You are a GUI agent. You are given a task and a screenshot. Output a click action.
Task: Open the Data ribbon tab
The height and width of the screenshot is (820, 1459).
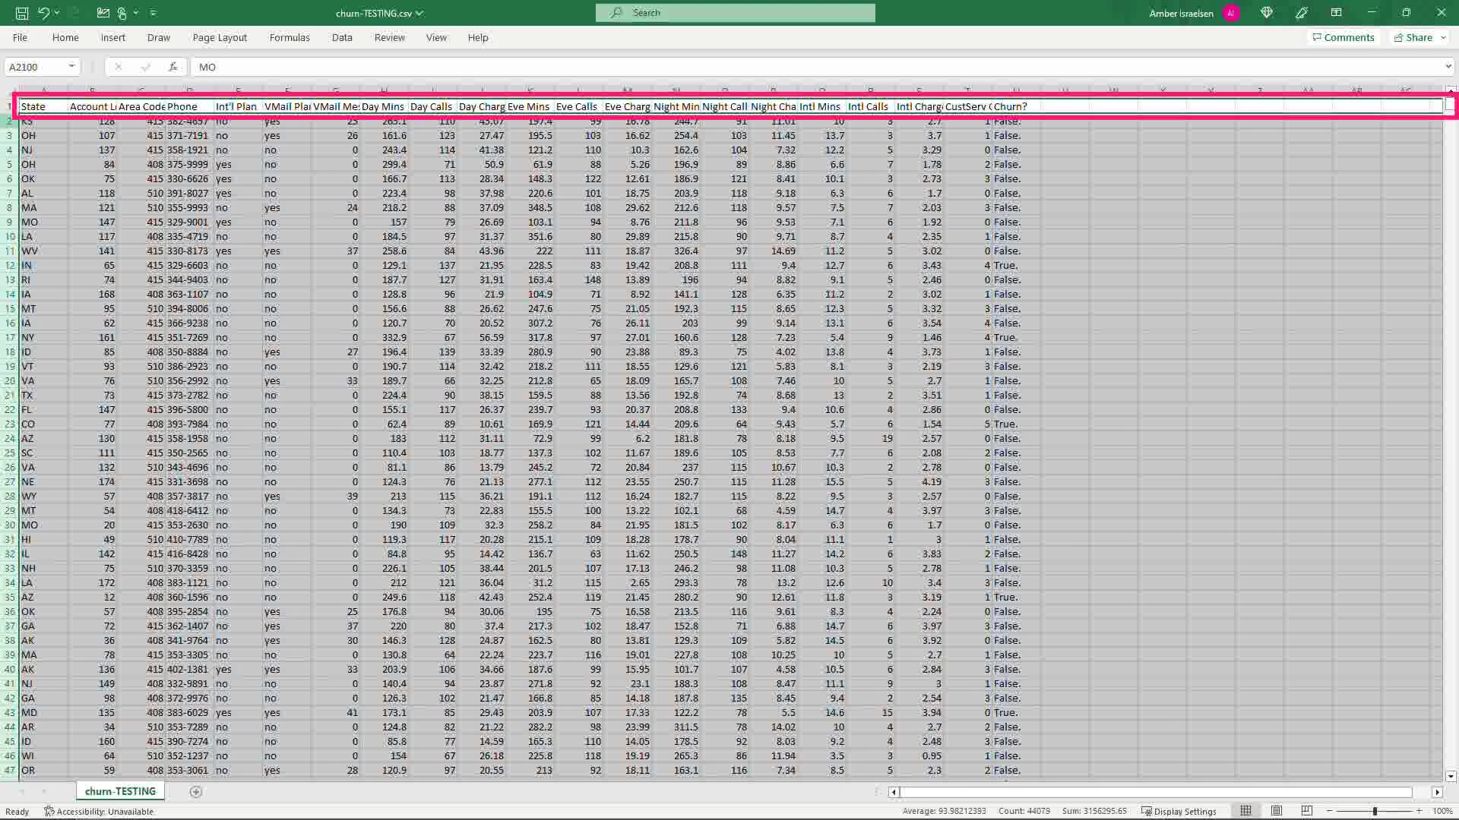342,37
